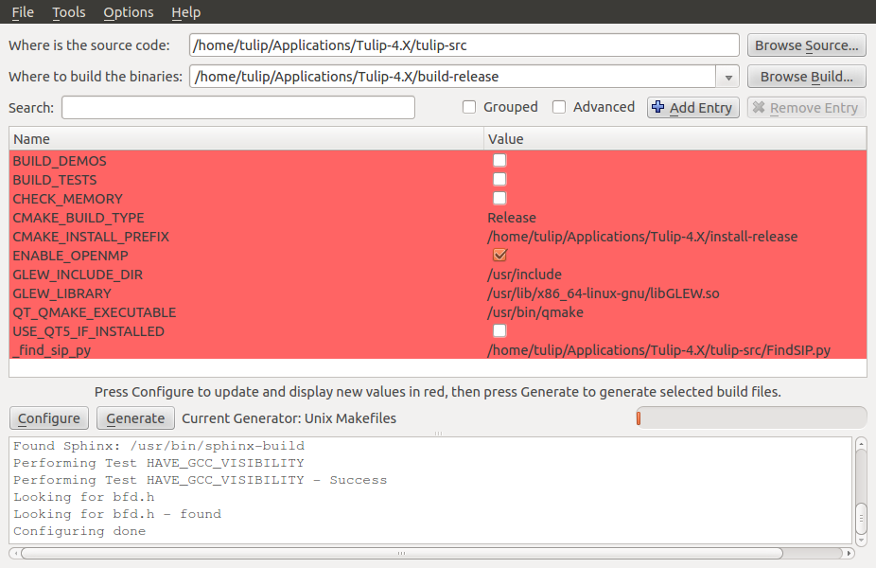Open the File menu

[x=23, y=12]
